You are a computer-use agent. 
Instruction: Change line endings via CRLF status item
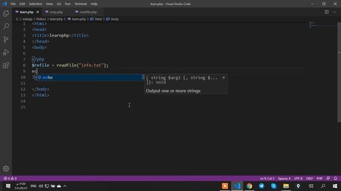coord(309,178)
